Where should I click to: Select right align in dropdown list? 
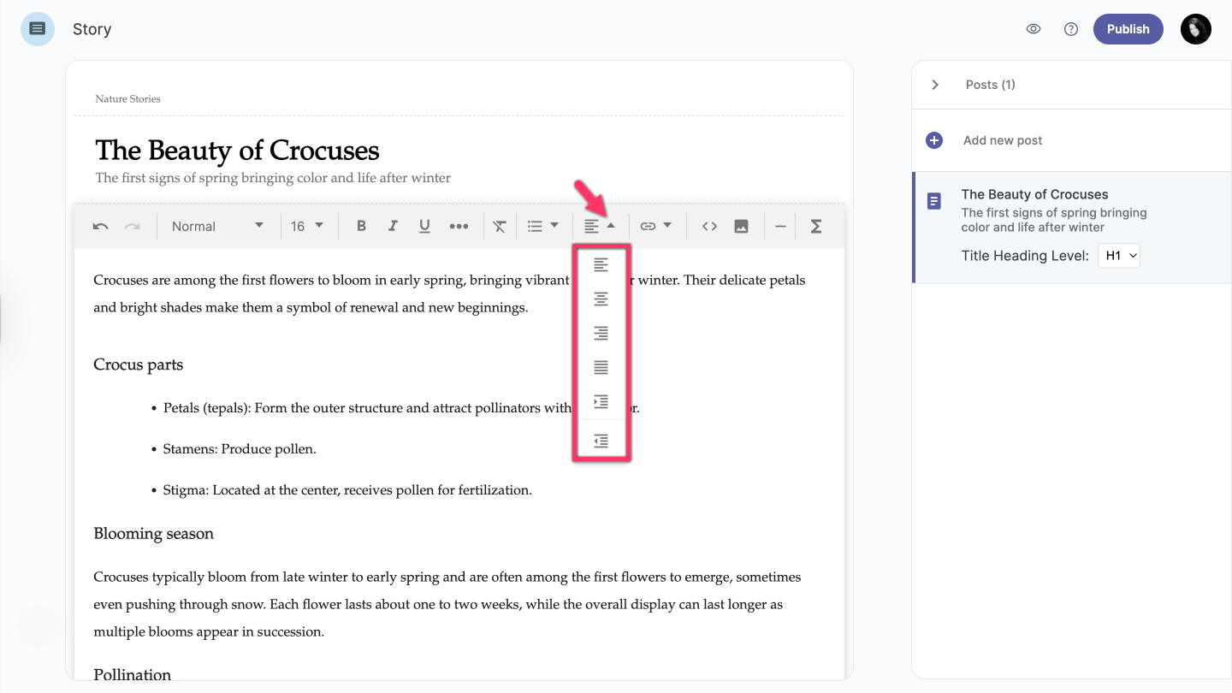[601, 334]
